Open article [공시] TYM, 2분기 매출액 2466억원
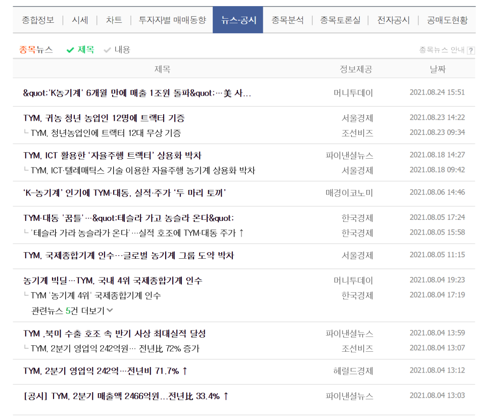Viewport: 488px width, 417px height. 126,396
